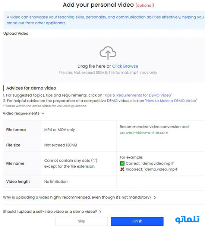Click the Advices for demo video heading
The width and height of the screenshot is (205, 228).
(x=31, y=88)
